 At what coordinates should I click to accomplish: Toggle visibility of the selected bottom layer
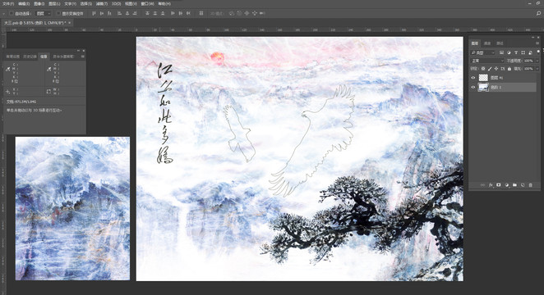[473, 87]
